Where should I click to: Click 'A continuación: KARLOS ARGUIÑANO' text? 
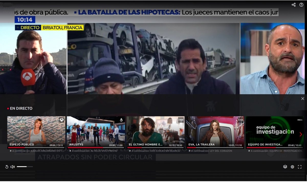pyautogui.click(x=38, y=151)
